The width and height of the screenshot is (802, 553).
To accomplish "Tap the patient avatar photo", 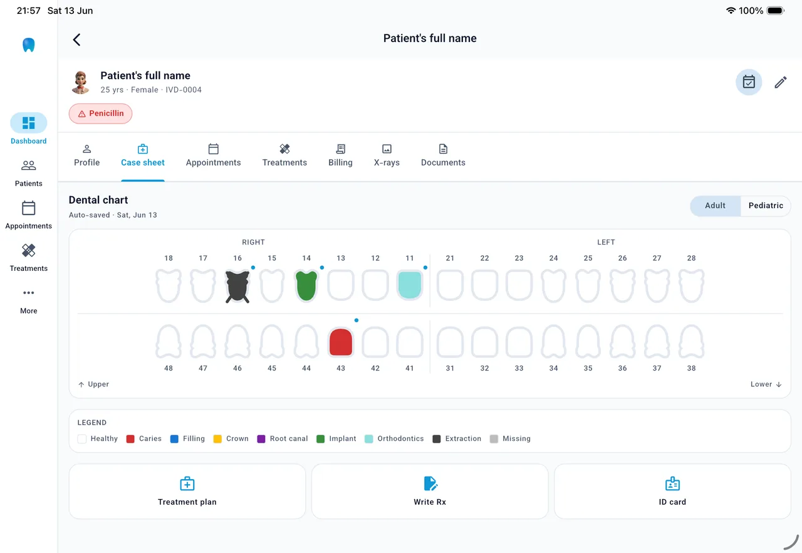I will click(81, 82).
